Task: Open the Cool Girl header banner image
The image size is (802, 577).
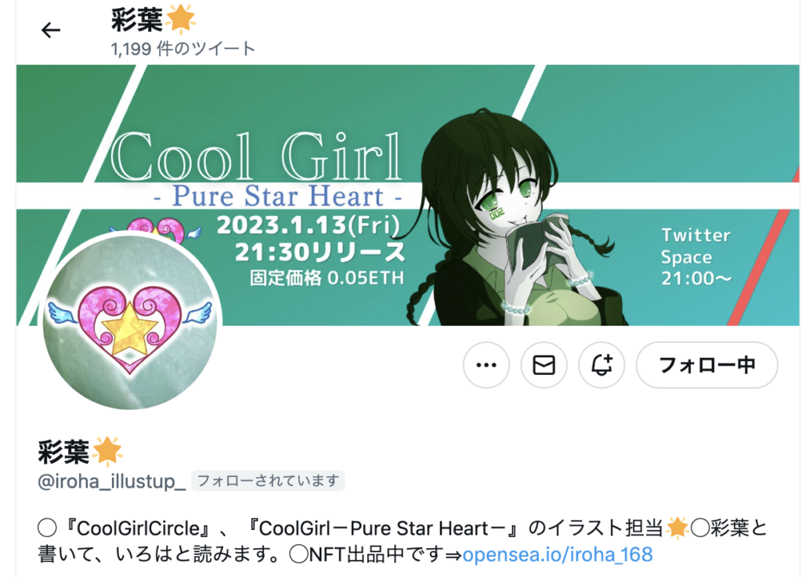Action: click(407, 195)
